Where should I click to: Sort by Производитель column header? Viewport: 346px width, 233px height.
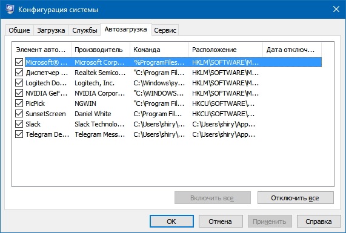tap(101, 50)
